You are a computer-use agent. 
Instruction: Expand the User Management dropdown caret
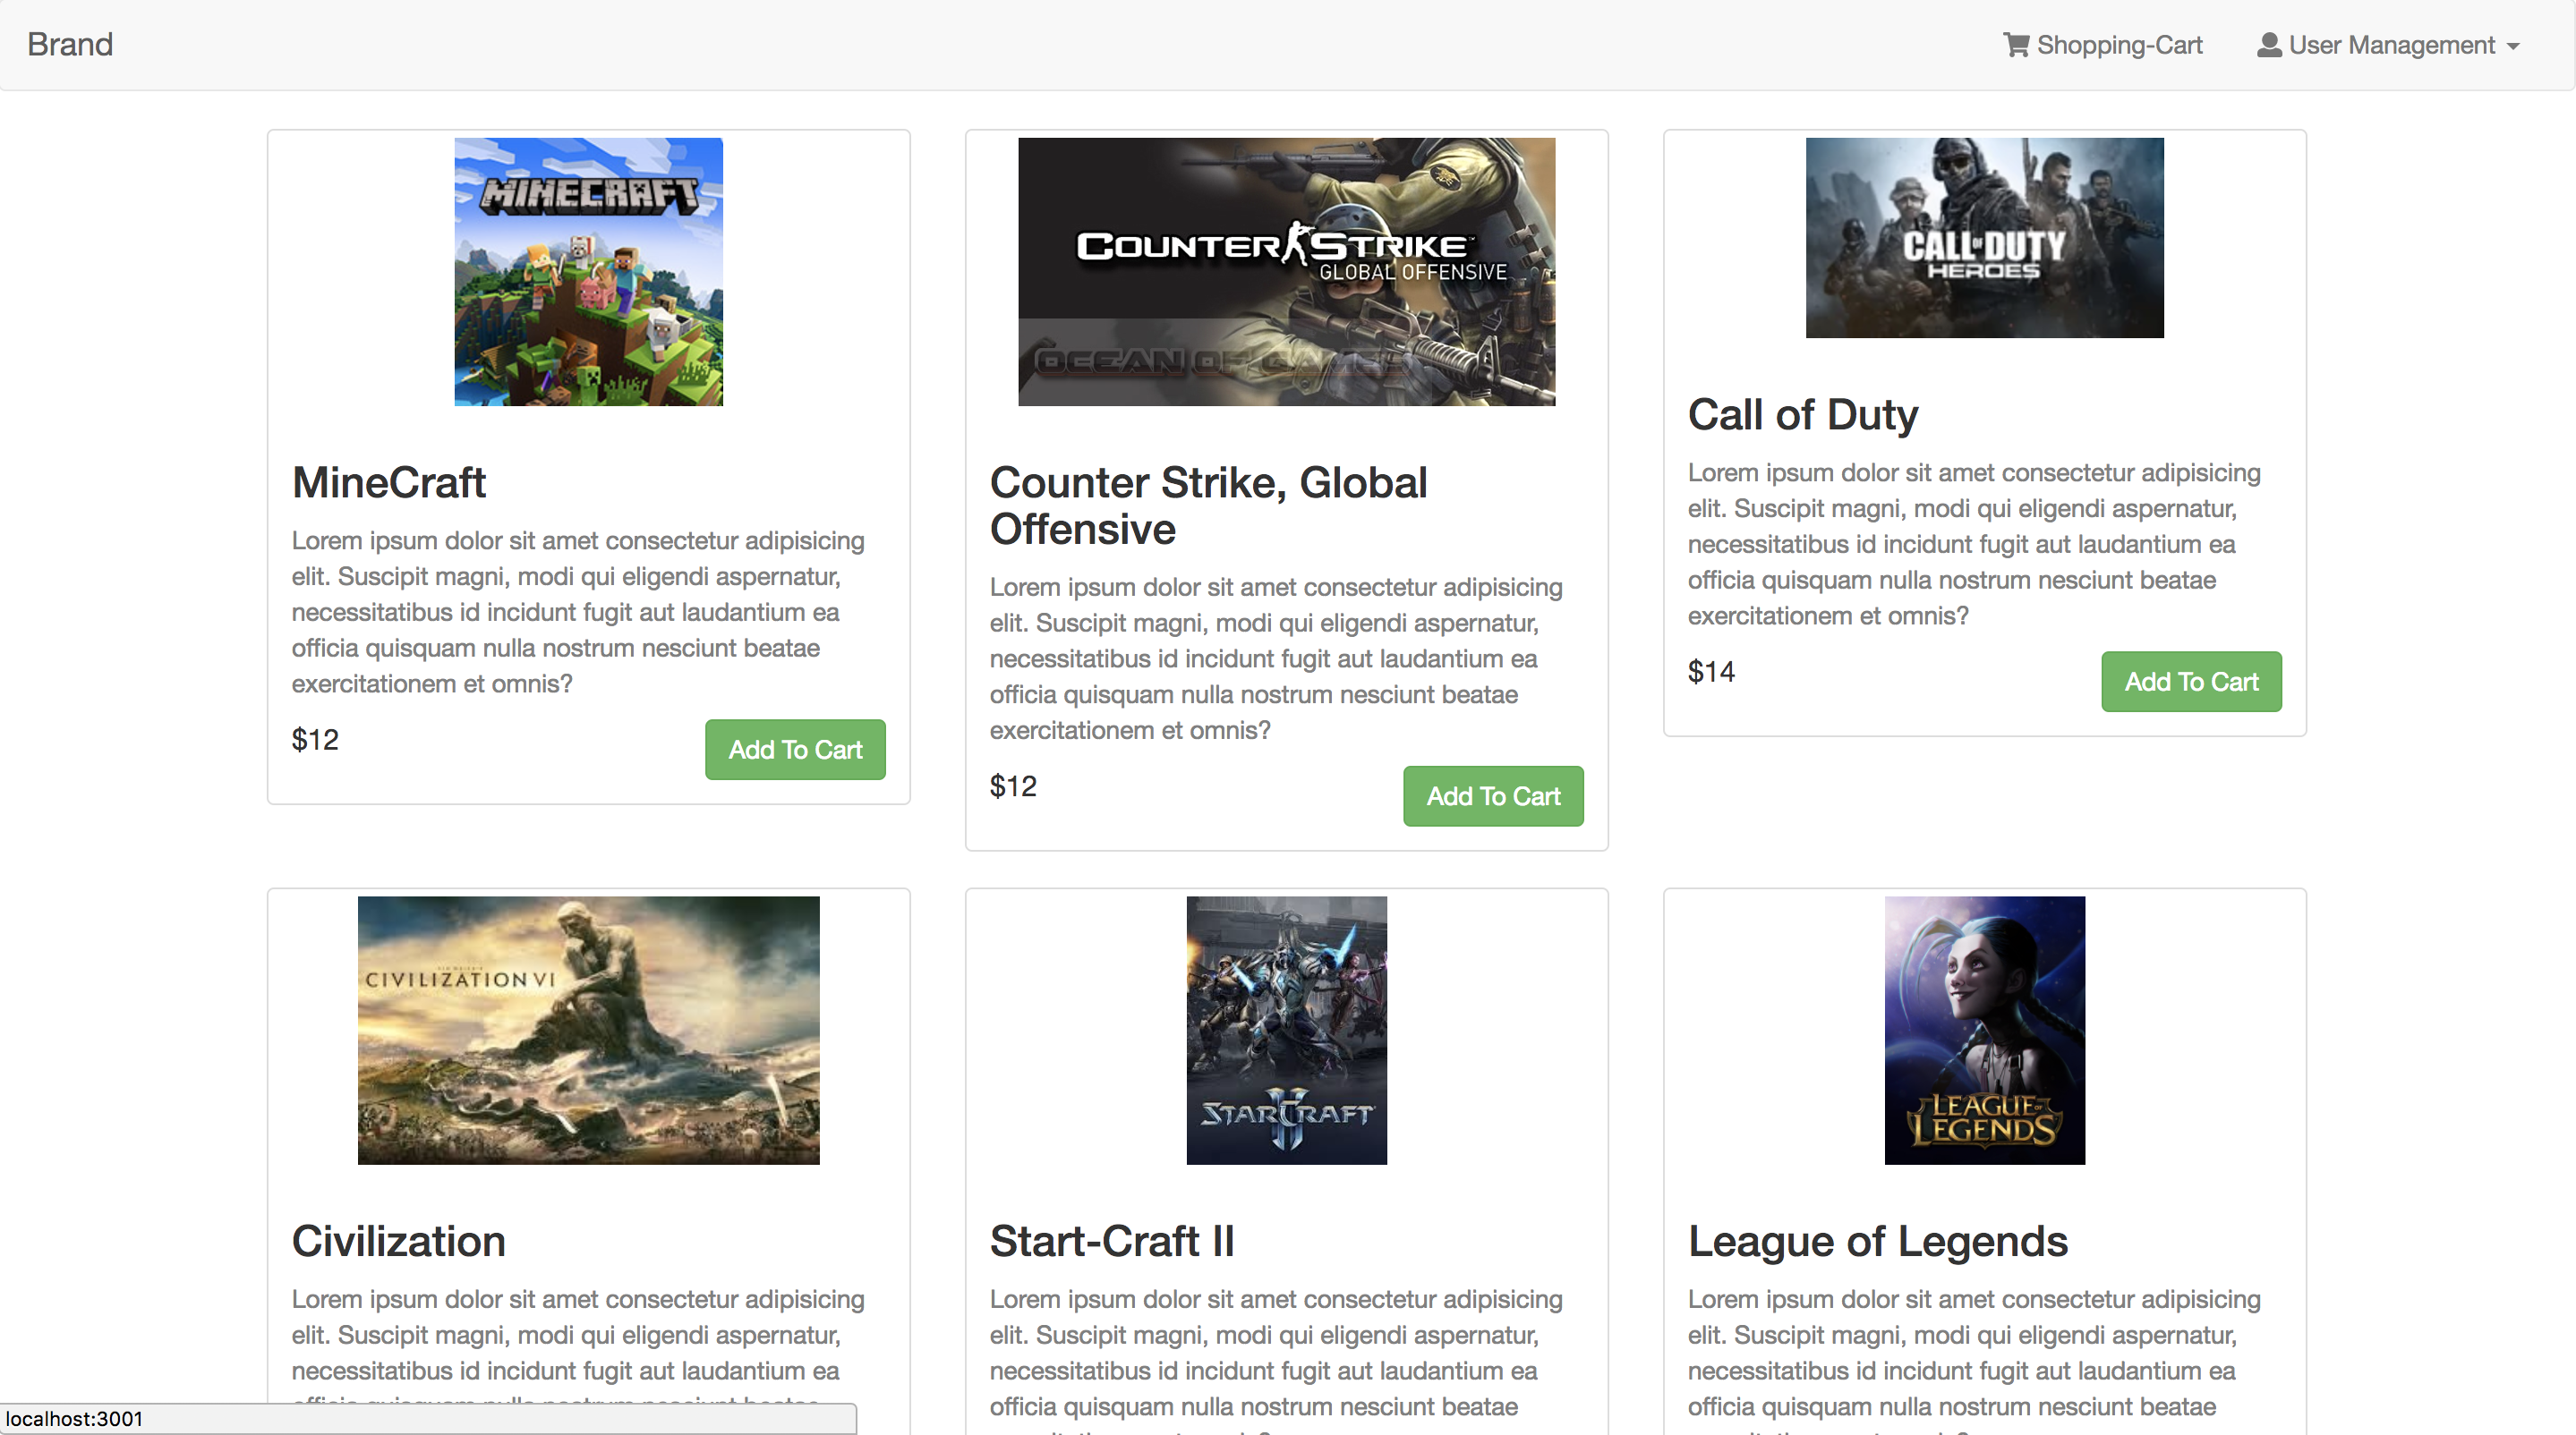click(x=2513, y=47)
